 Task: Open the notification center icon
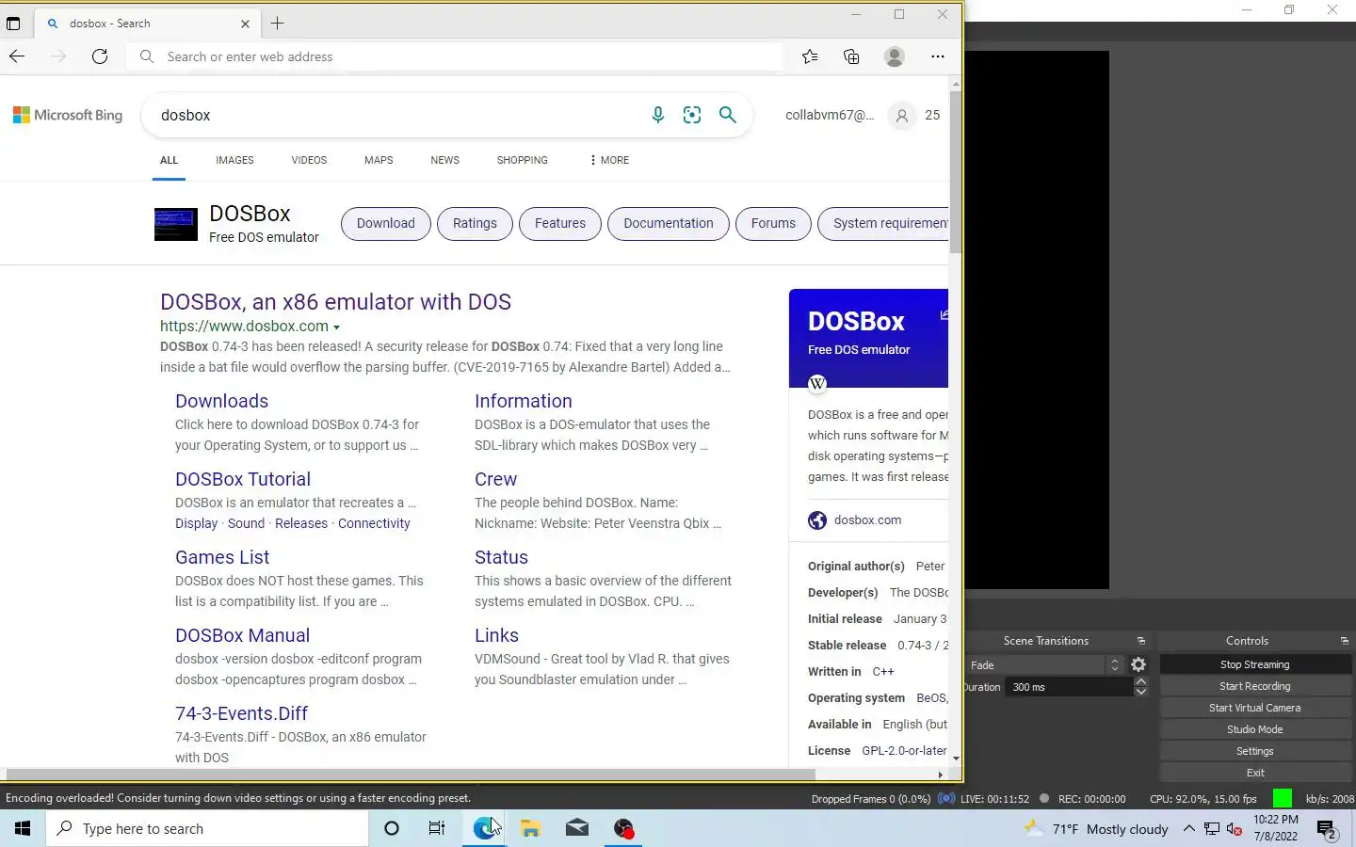pos(1327,829)
